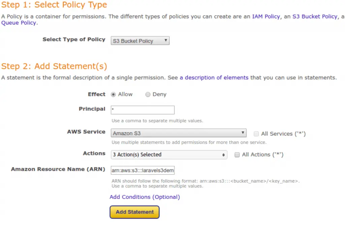This screenshot has height=235, width=345.
Task: Toggle the All Services ('*') checkbox
Action: click(x=256, y=134)
